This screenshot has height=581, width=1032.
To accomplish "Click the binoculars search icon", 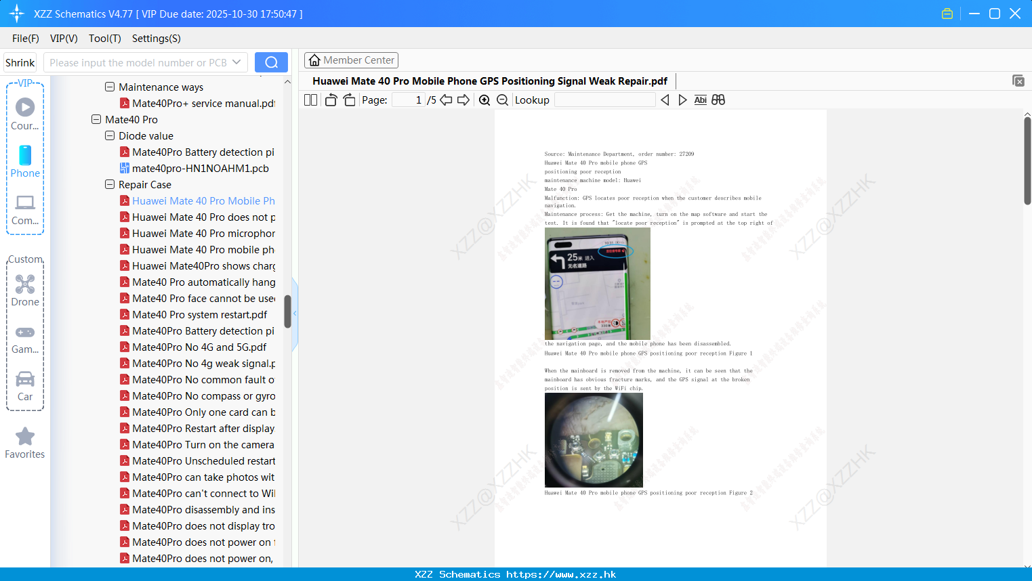I will 718,100.
